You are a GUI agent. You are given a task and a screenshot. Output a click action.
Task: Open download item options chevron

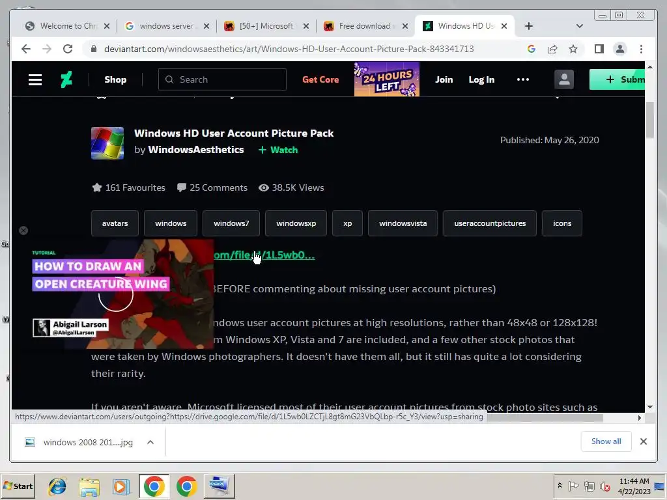(150, 442)
